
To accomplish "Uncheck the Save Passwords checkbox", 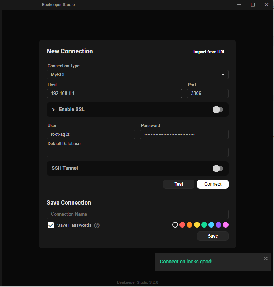I will pyautogui.click(x=51, y=225).
